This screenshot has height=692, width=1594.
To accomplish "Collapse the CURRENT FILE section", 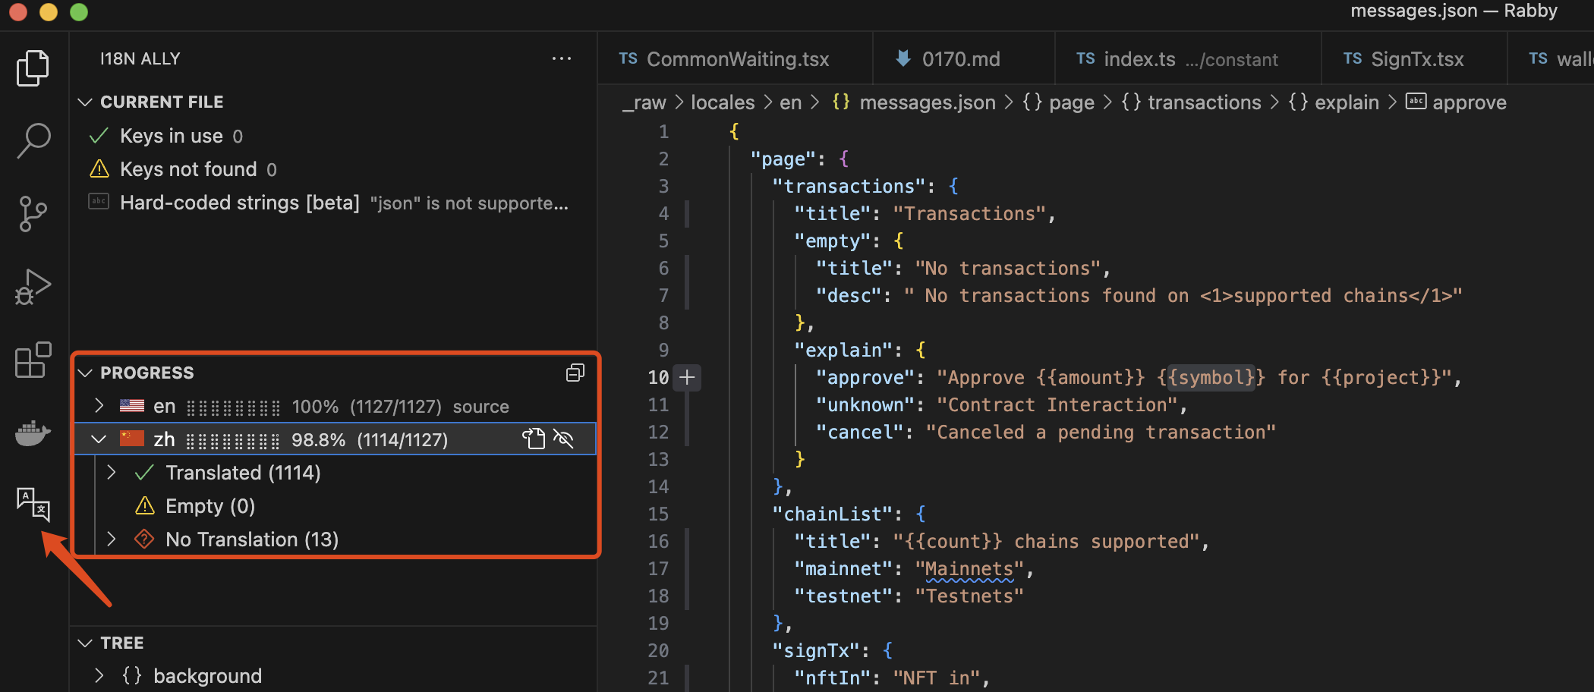I will pyautogui.click(x=85, y=102).
